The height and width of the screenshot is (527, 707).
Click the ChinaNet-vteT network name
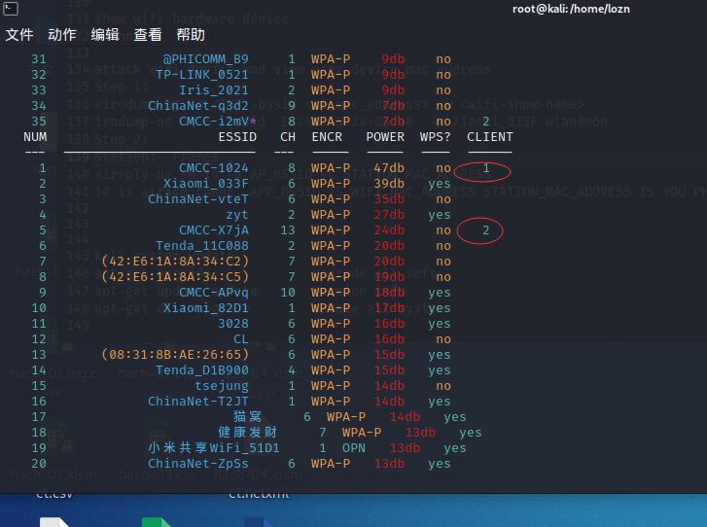198,199
